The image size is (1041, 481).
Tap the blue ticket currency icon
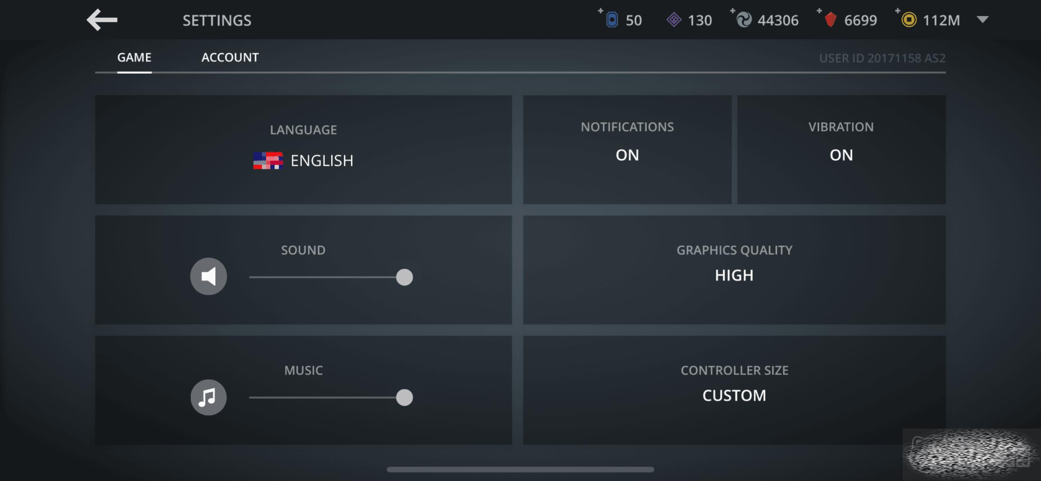[612, 20]
